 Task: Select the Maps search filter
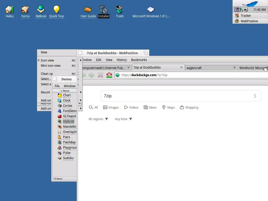click(168, 107)
